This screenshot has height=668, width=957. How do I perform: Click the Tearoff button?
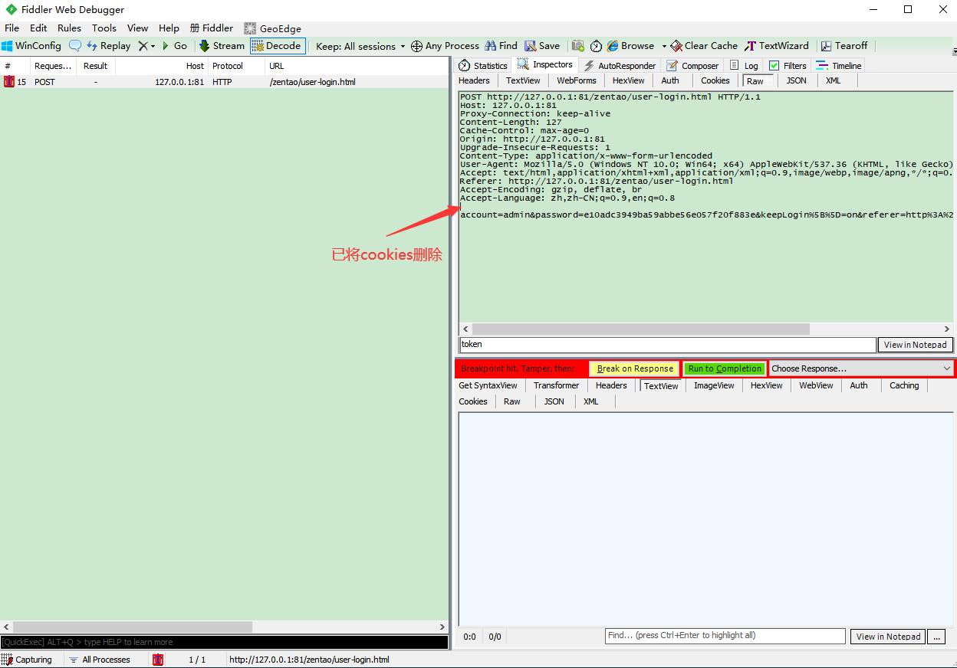844,46
